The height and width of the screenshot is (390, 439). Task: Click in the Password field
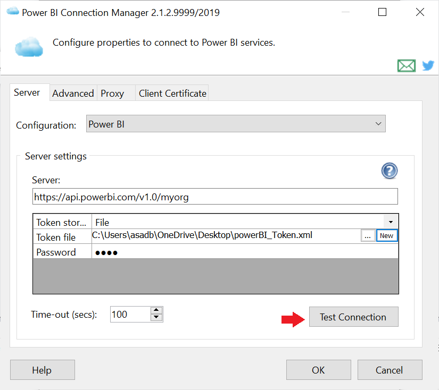pos(245,252)
